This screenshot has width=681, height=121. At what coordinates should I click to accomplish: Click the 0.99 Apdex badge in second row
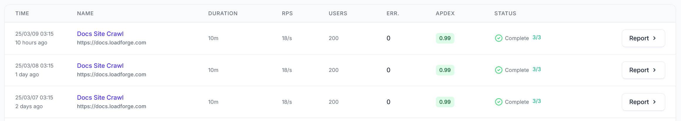445,70
